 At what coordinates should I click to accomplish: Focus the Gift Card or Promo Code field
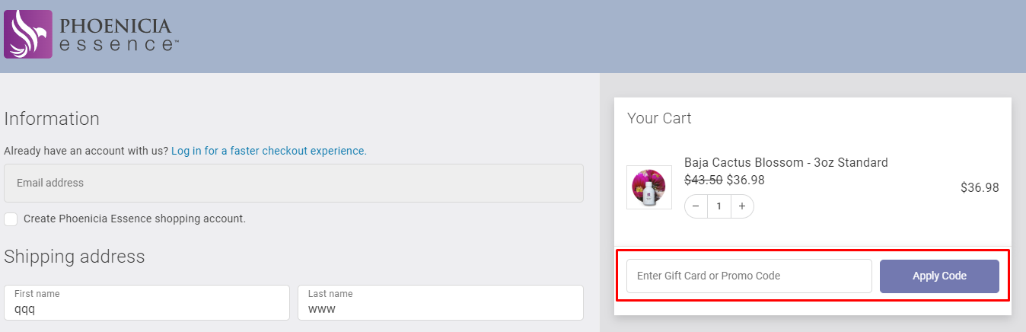tap(749, 276)
